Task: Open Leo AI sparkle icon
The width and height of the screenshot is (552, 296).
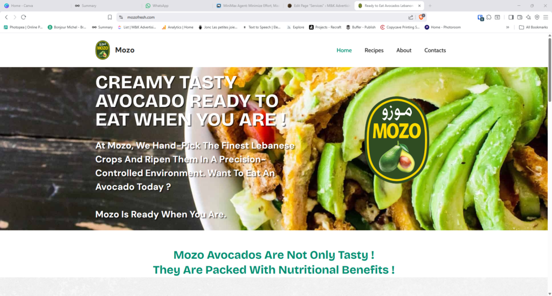Action: tap(528, 17)
